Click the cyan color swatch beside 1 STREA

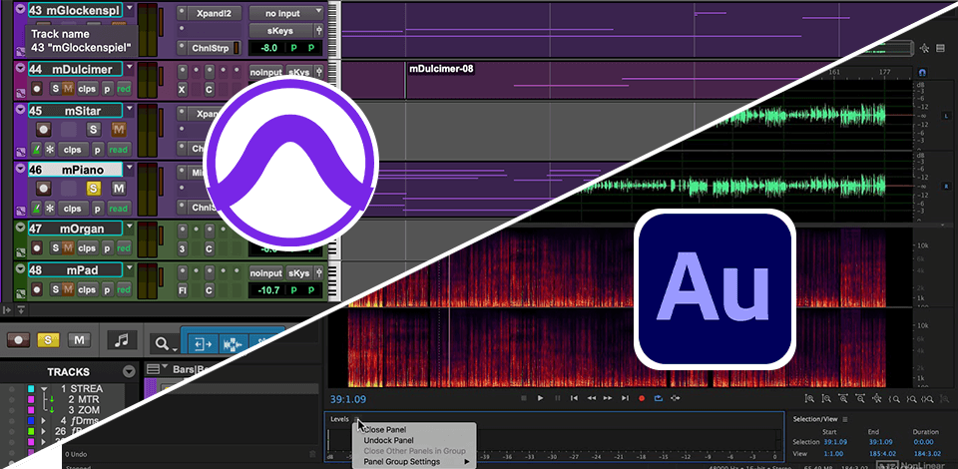coord(31,389)
